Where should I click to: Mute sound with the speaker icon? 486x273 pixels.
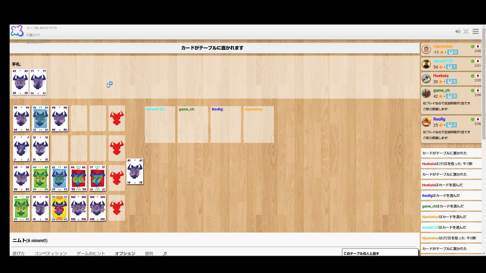click(x=458, y=32)
